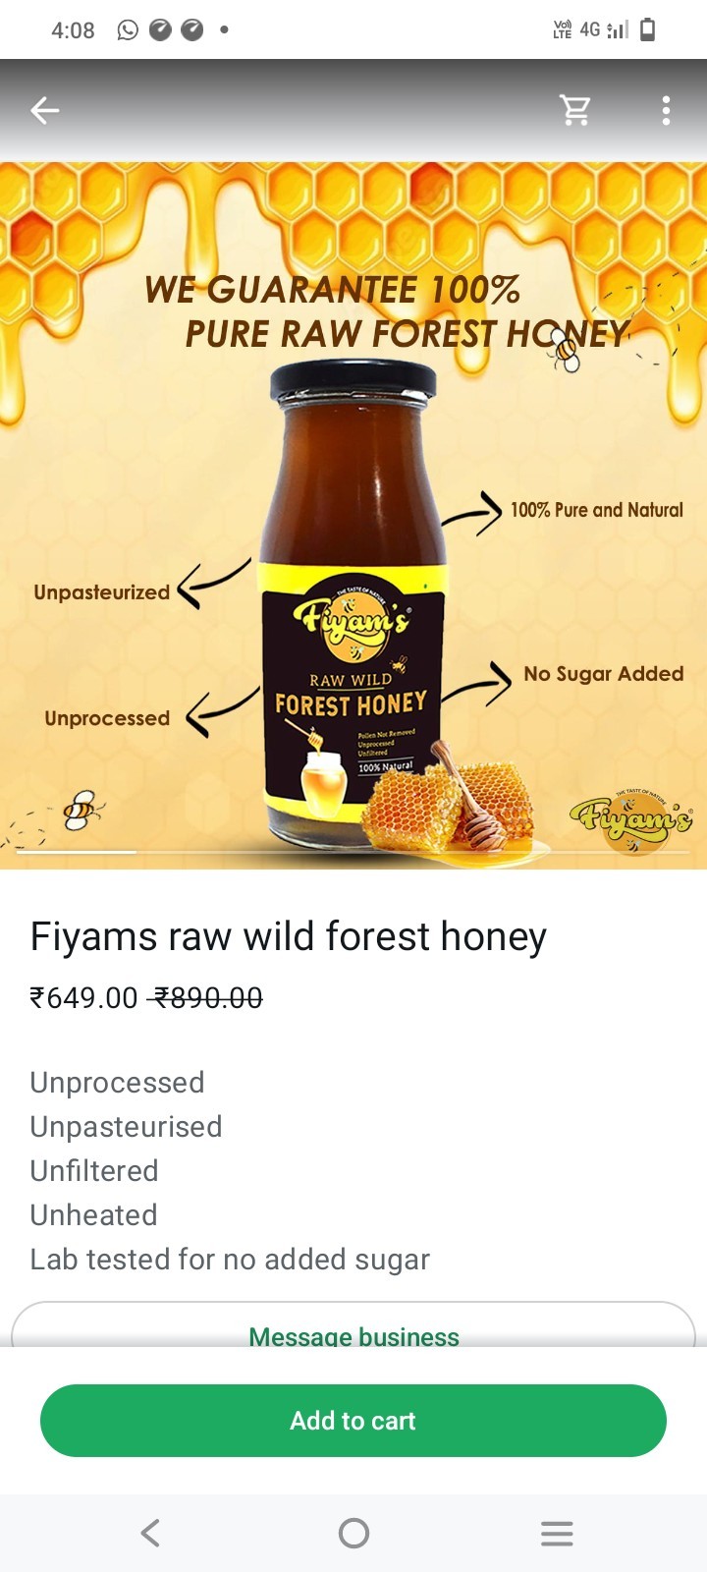The image size is (707, 1572).
Task: Tap the ₹649.00 discounted price
Action: (x=84, y=998)
